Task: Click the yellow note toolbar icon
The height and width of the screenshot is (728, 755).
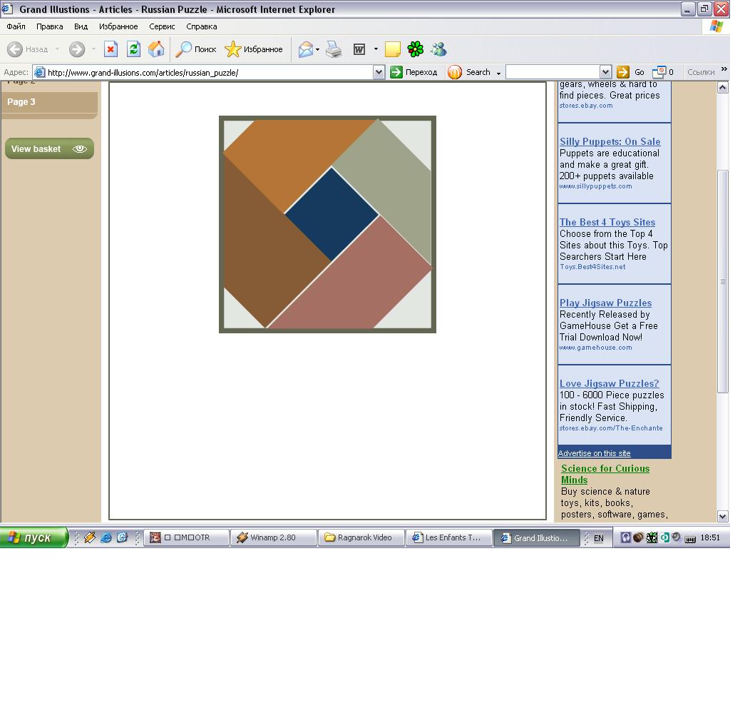Action: (x=392, y=49)
